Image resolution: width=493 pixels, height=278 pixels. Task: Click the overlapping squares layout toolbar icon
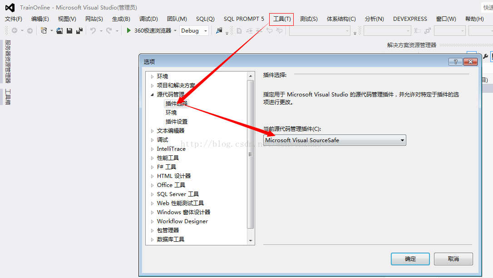coord(428,31)
